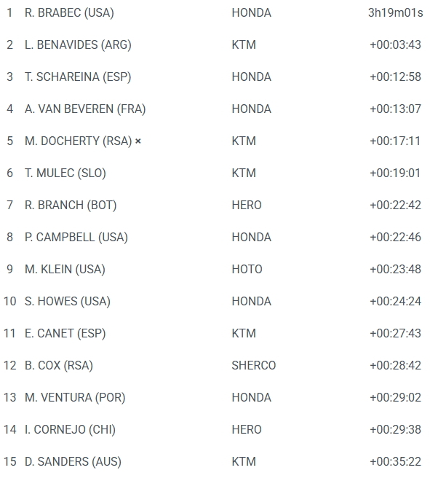430x481 pixels.
Task: Click R. BRANCH (BOT) name
Action: (x=71, y=206)
